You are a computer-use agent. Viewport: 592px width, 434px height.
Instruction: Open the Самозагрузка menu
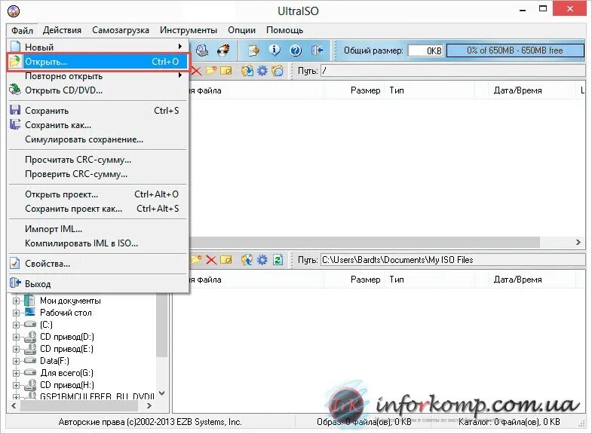tap(121, 30)
